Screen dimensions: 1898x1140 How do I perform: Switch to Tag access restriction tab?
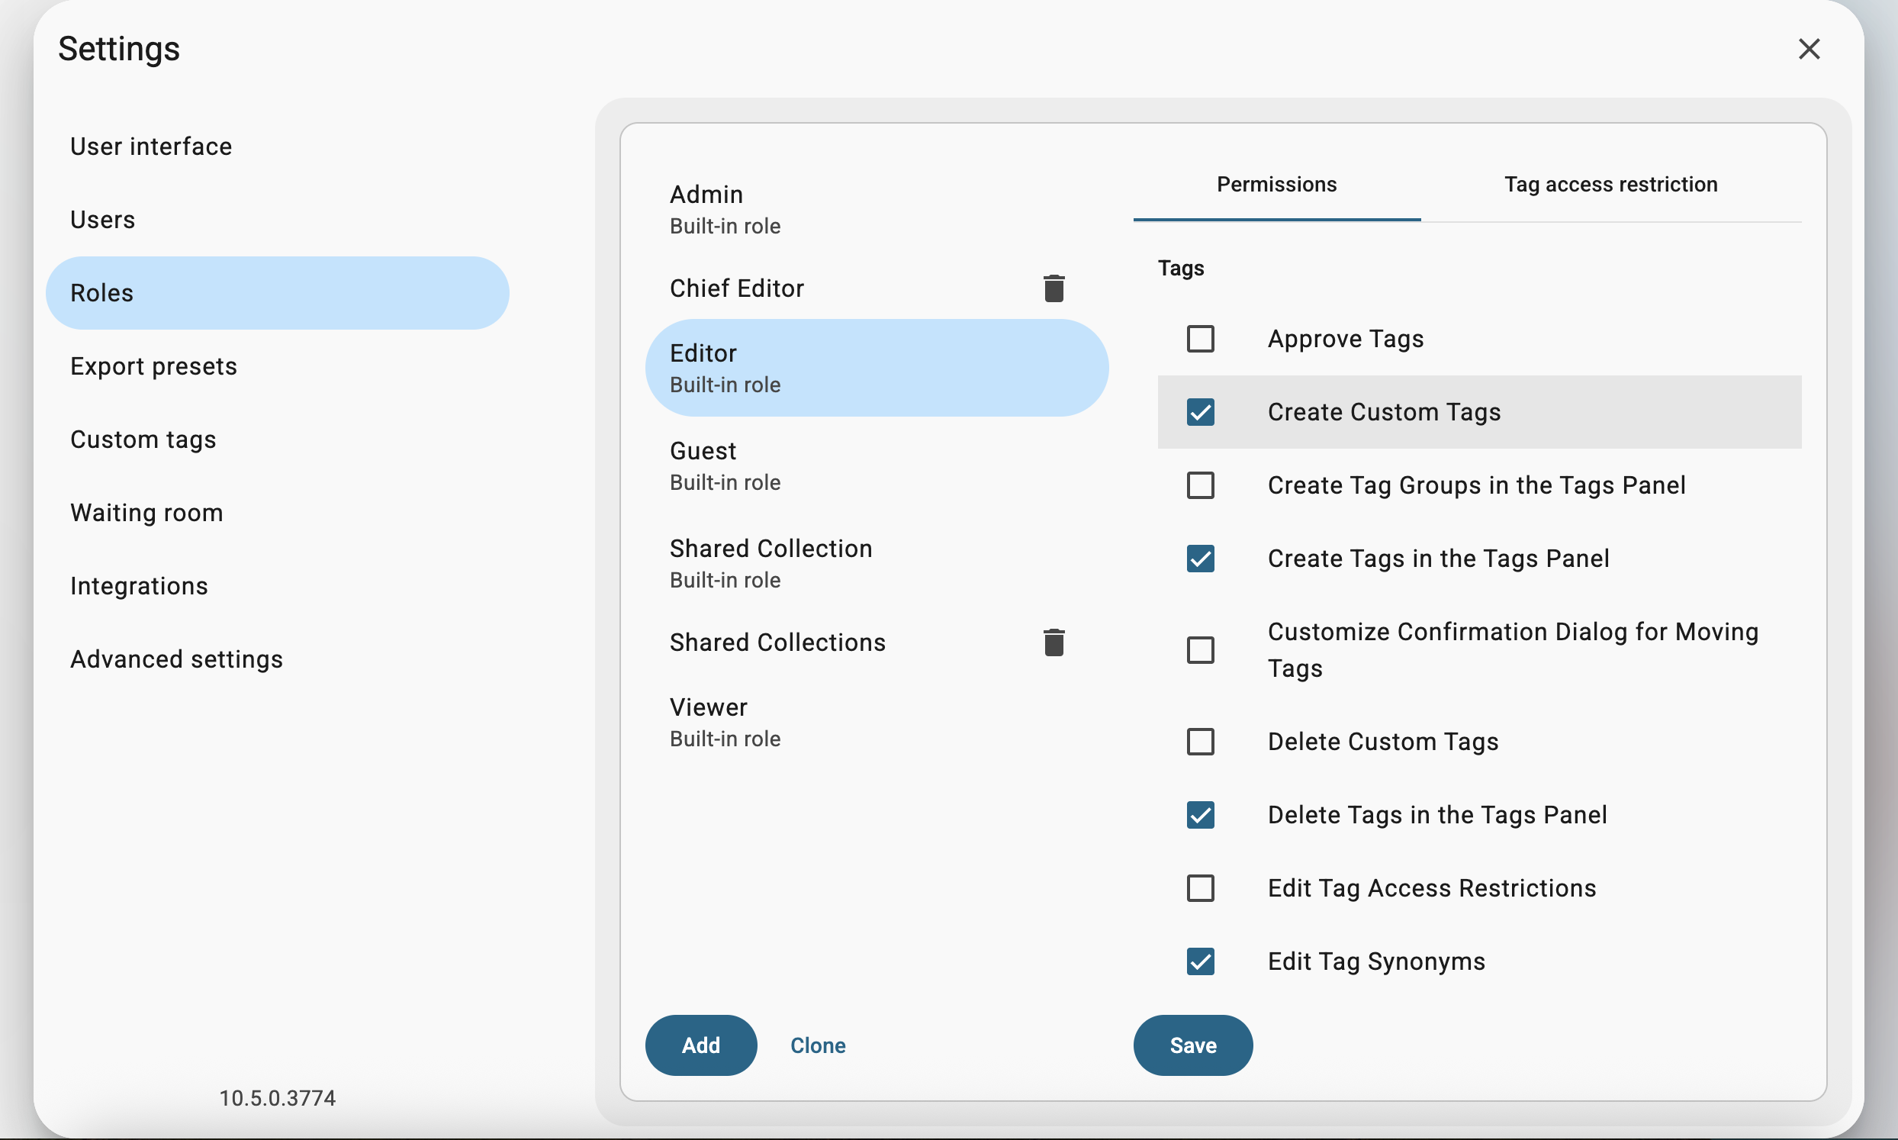click(1610, 185)
